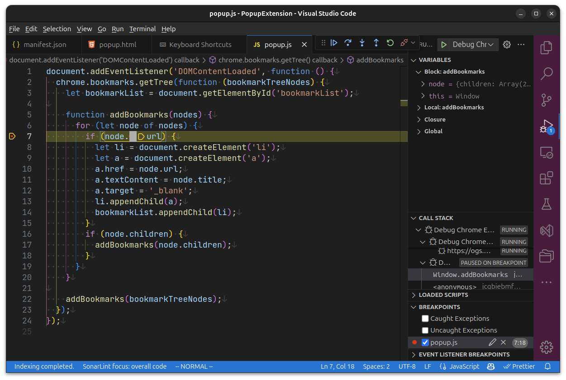Open the Source Control view
This screenshot has height=380, width=566.
coord(547,99)
